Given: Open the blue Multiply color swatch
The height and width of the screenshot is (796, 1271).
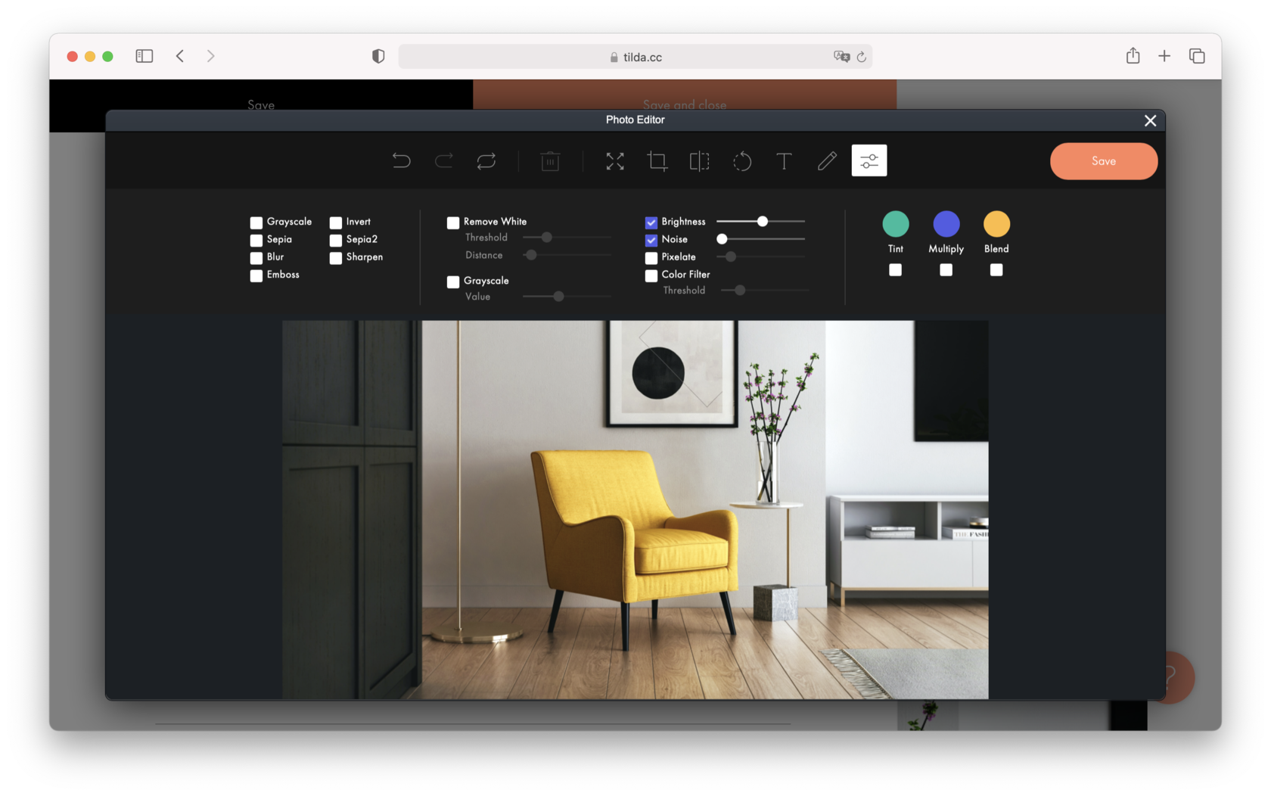Looking at the screenshot, I should click(x=946, y=224).
